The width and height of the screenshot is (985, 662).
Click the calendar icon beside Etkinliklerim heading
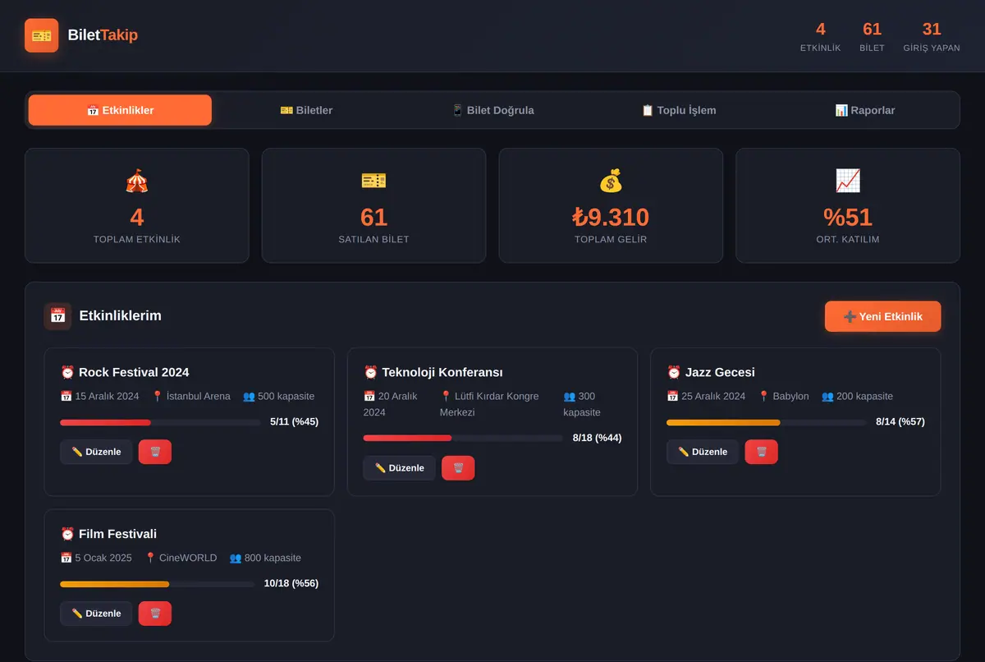(57, 316)
